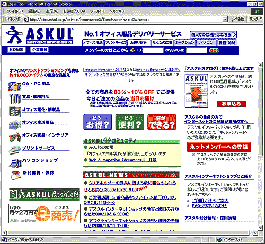This screenshot has height=244, width=265.
Task: Click the オフィス家具・インテリア text link
Action: (x=46, y=135)
